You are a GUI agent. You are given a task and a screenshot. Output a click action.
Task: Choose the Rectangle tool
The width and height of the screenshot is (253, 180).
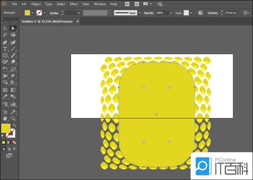[x=5, y=56]
